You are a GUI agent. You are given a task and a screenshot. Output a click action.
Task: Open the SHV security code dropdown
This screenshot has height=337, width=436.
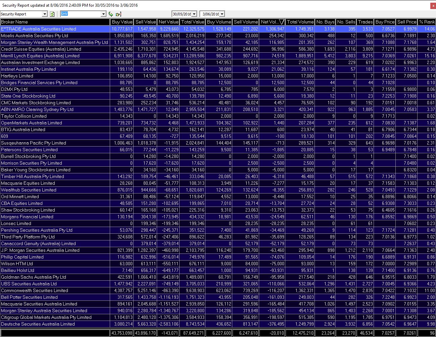tap(103, 14)
